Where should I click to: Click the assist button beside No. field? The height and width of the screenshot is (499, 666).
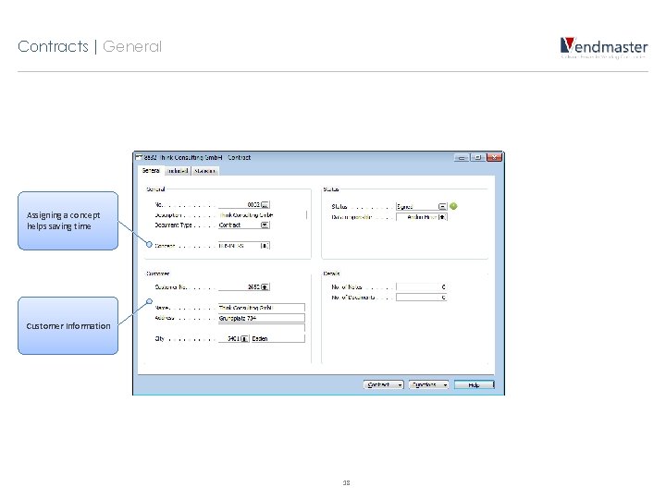[x=265, y=205]
